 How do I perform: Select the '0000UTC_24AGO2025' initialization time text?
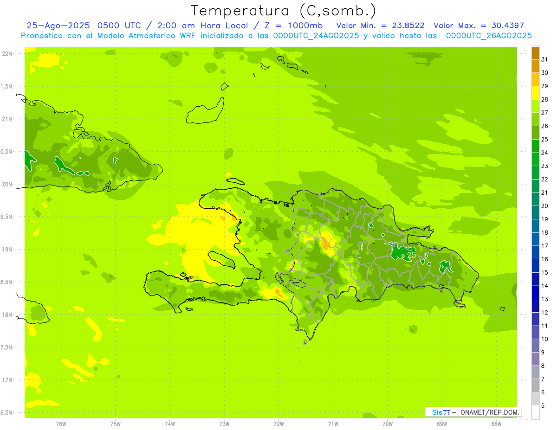coord(316,36)
